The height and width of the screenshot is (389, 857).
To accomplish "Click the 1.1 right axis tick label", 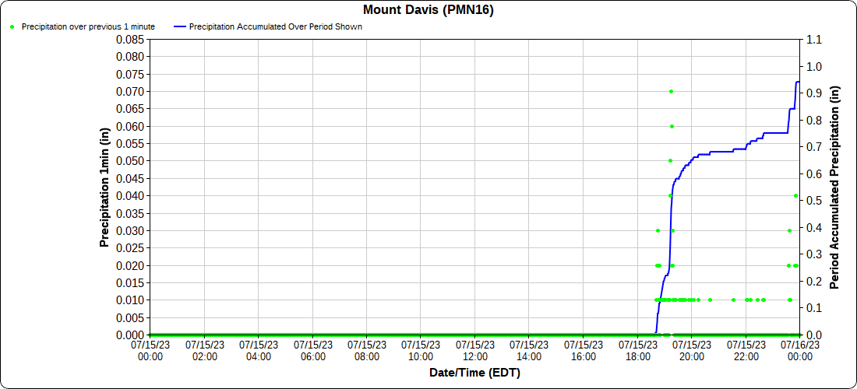I will 813,39.
